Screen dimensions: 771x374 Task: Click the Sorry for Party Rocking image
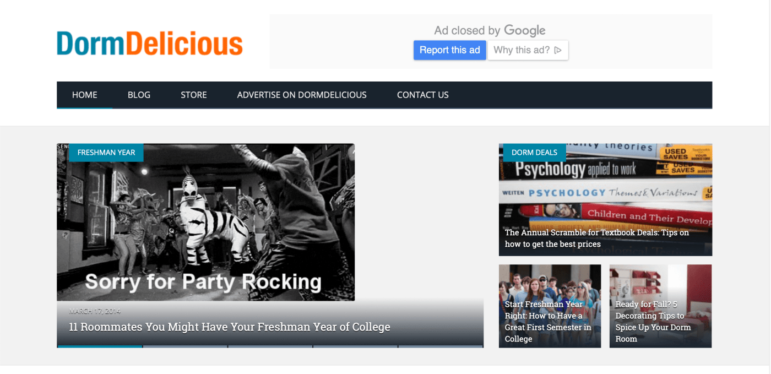coord(205,222)
